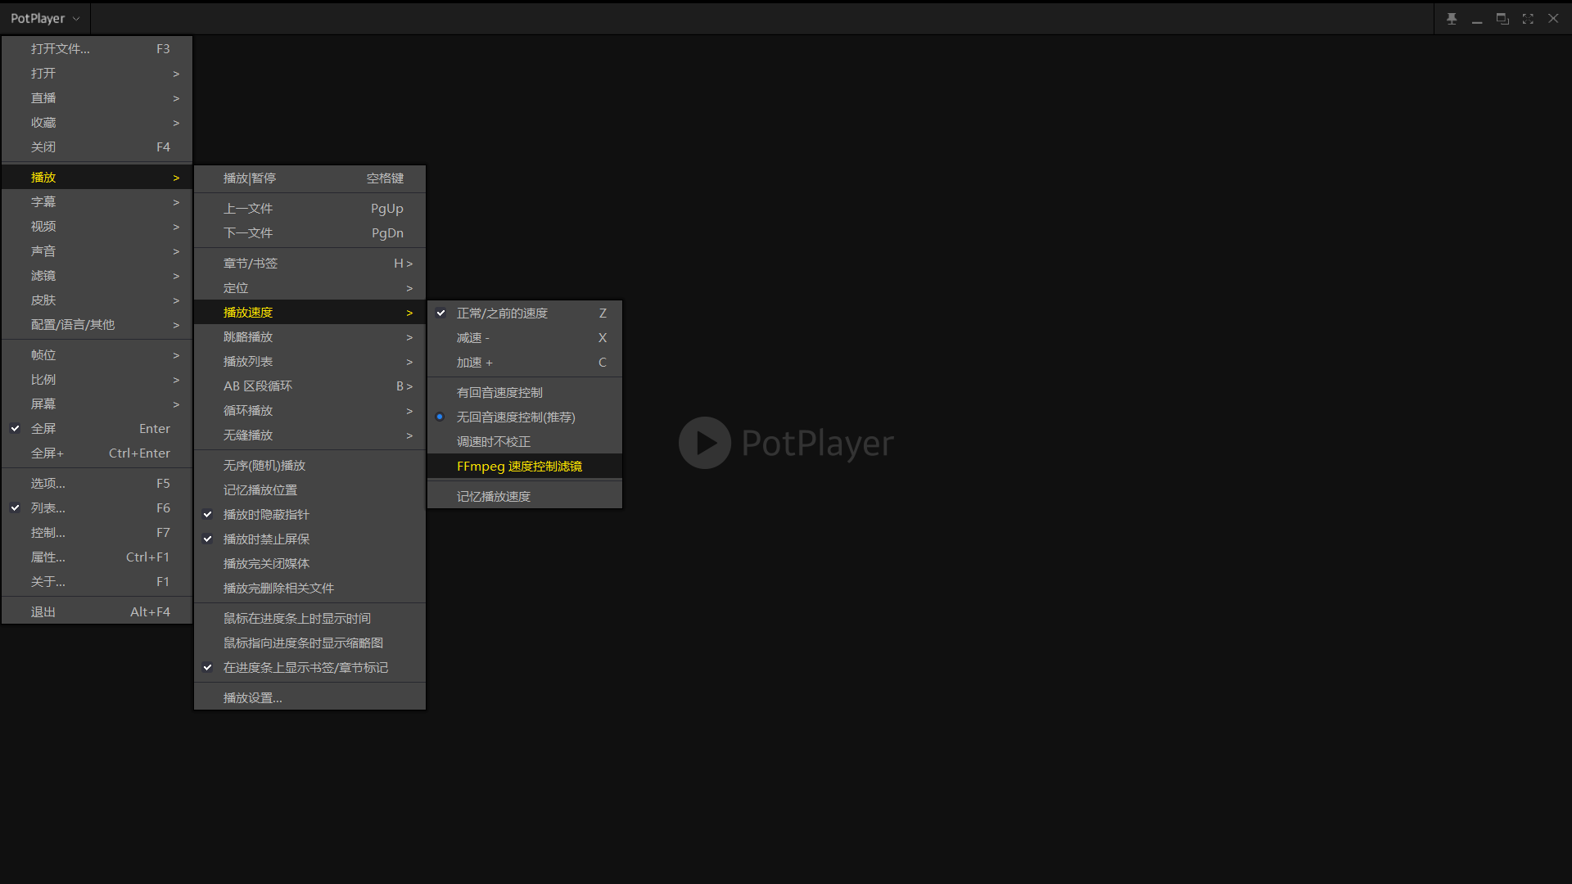Screen dimensions: 1572x884
Task: Select 调速时不校正 option
Action: click(525, 441)
